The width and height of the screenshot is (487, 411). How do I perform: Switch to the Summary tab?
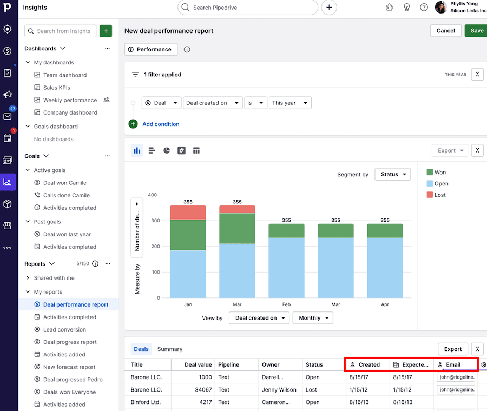click(169, 349)
